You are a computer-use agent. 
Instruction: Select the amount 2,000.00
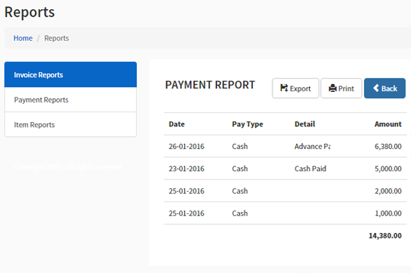(388, 191)
